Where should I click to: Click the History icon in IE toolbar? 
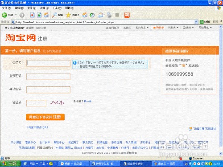pos(92,15)
